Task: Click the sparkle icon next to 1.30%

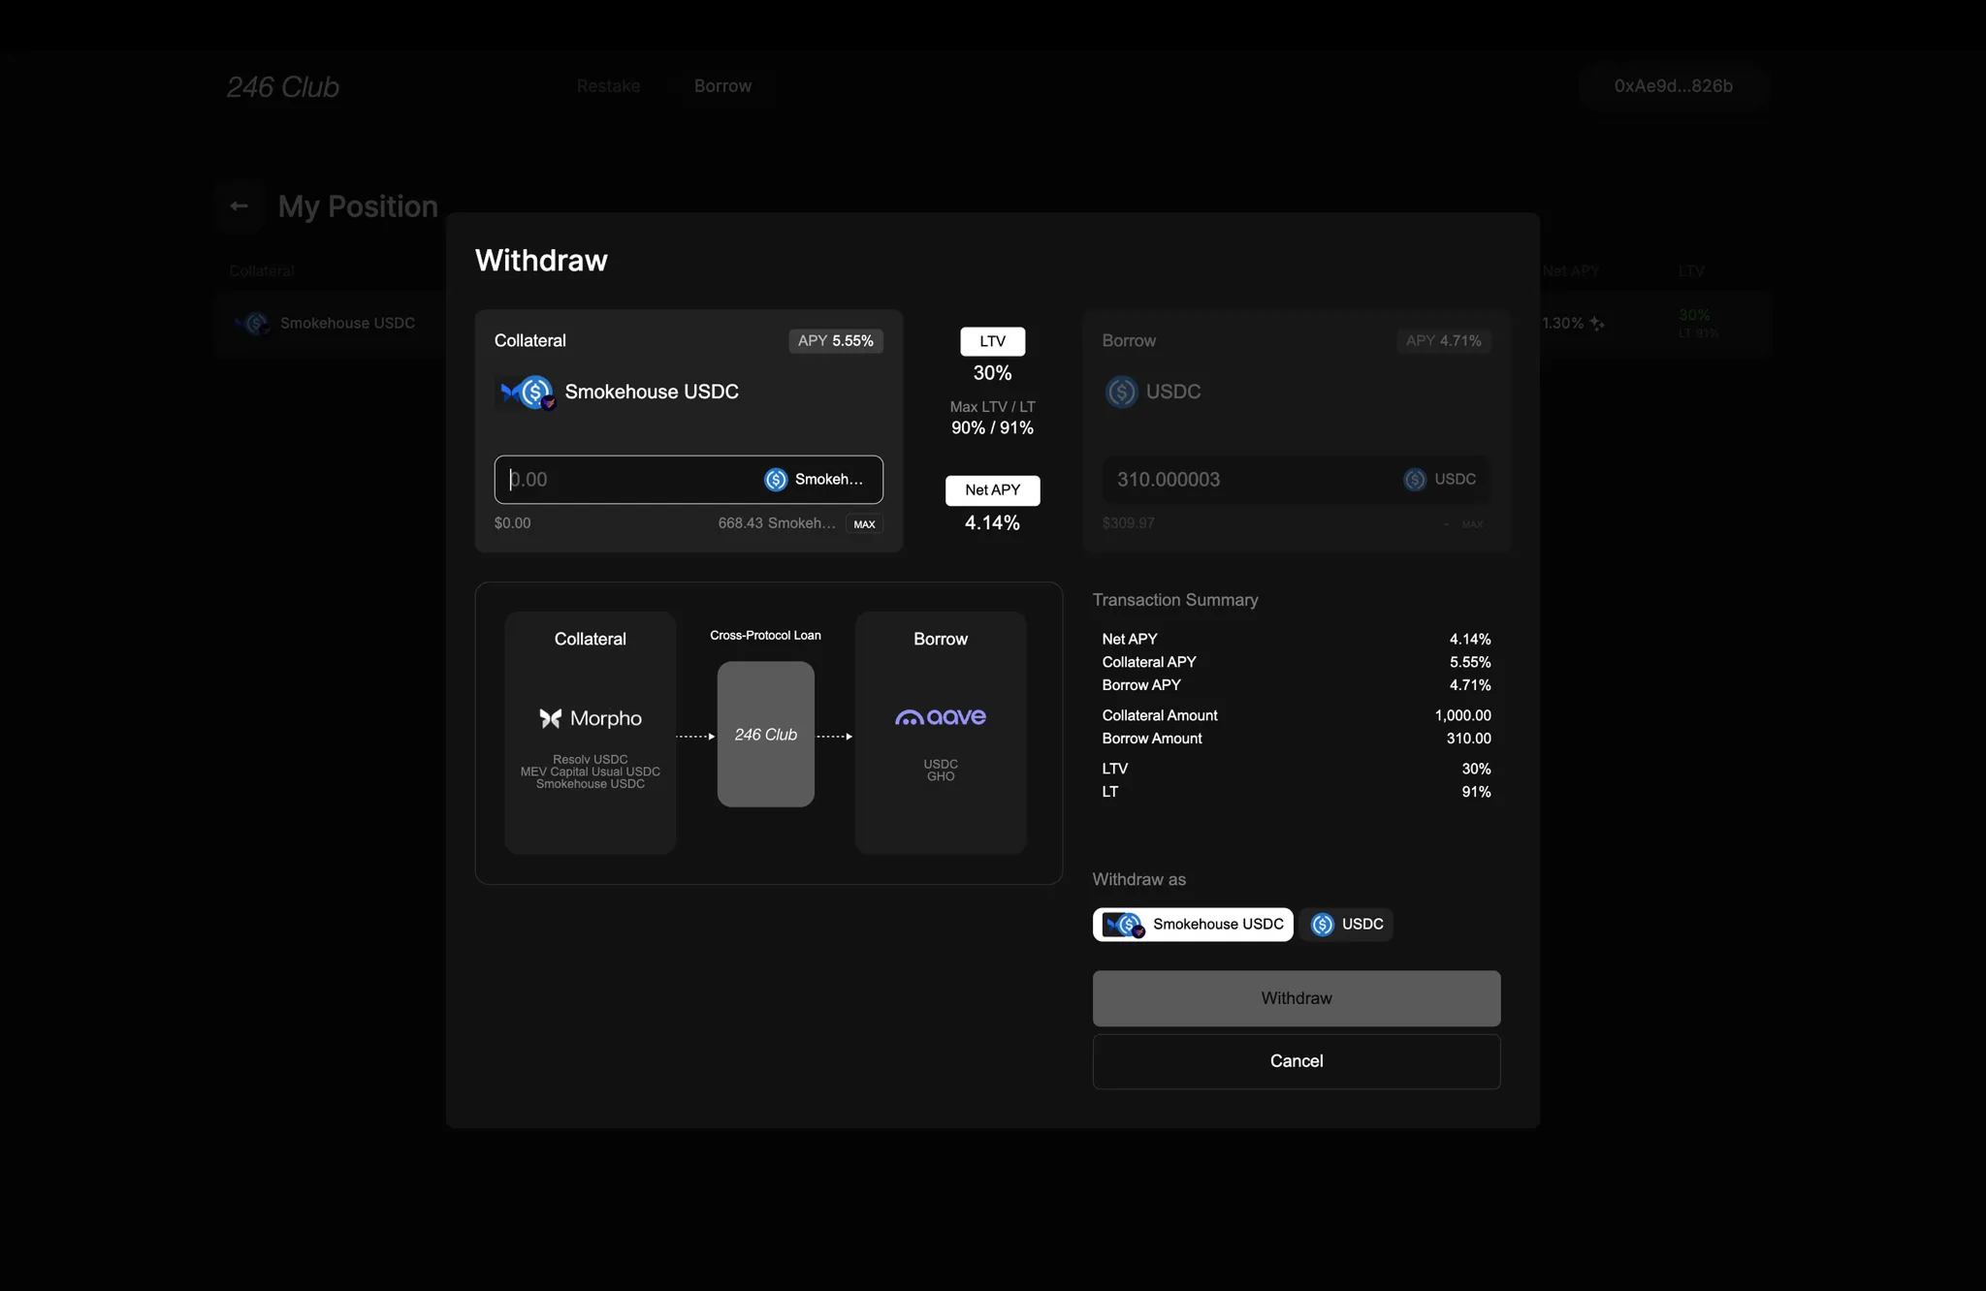Action: point(1596,324)
